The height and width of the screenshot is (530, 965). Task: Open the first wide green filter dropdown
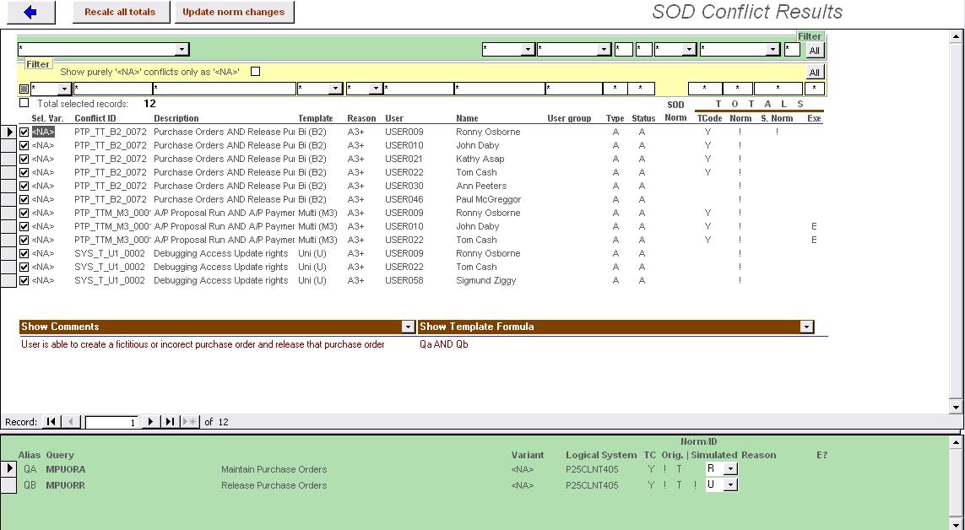182,49
